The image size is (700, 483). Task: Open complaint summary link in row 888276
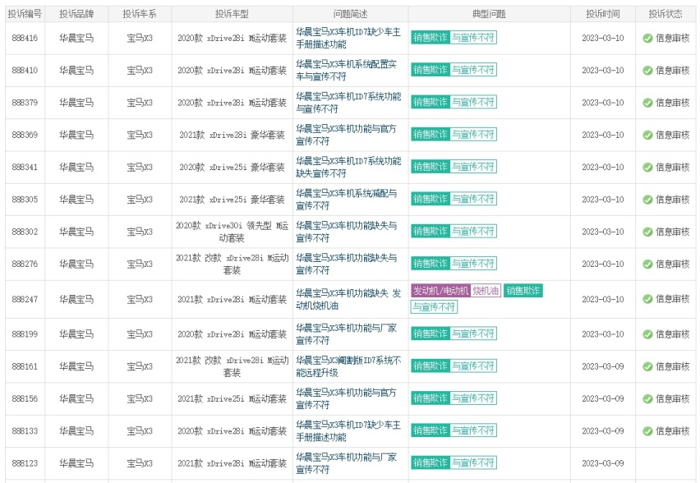click(346, 264)
